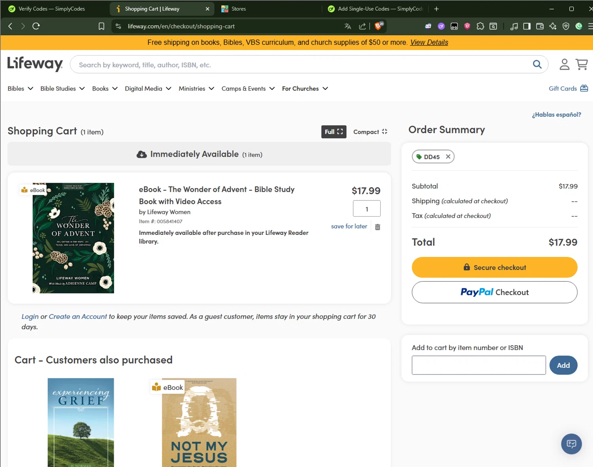Open the VPN shield icon

pos(566,26)
